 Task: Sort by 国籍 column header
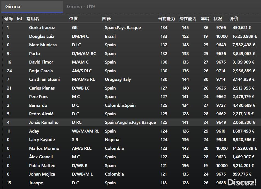(x=106, y=19)
